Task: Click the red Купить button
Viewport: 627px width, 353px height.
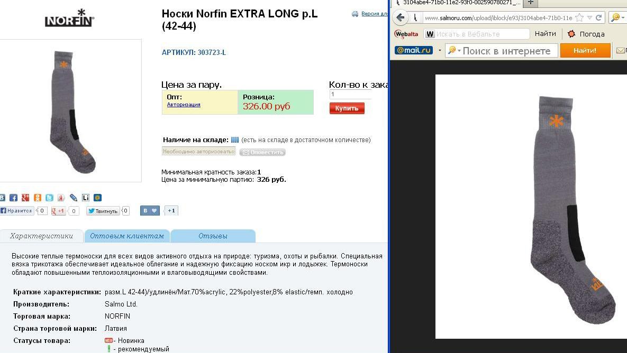Action: click(x=347, y=108)
